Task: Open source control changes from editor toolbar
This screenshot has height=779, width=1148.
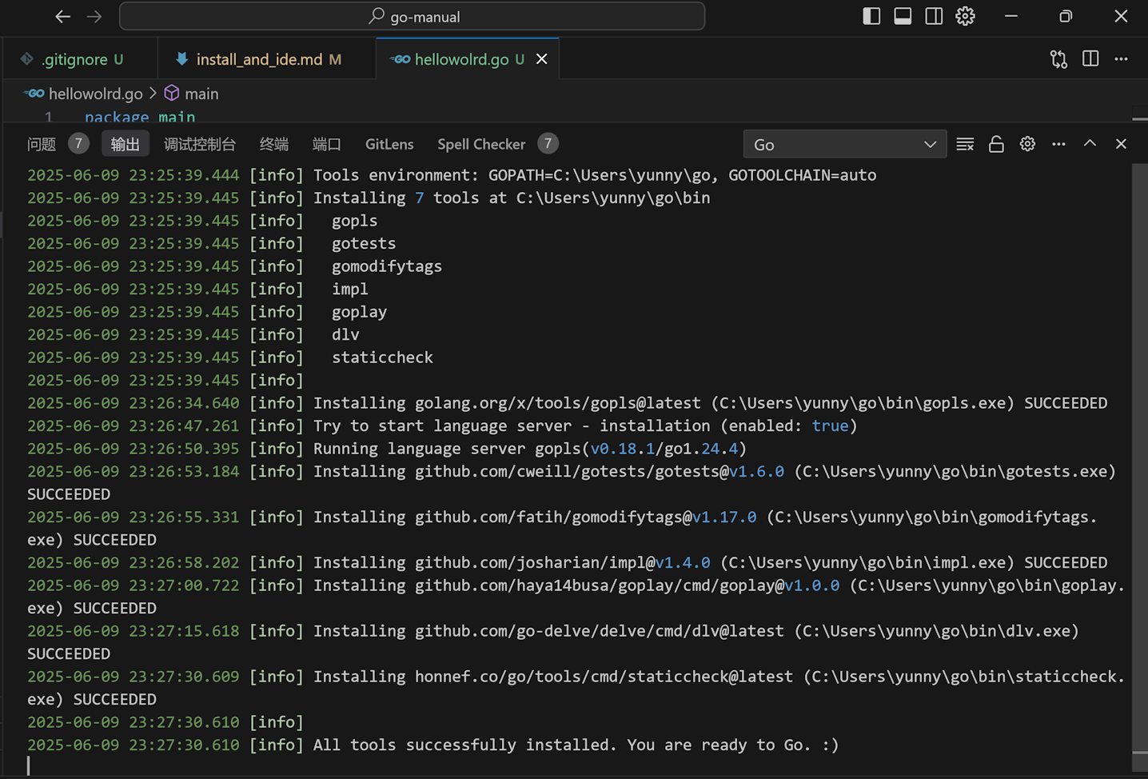Action: (1058, 58)
